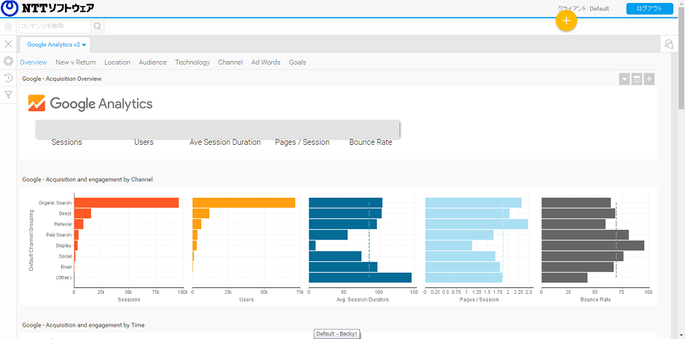
Task: Click the Pages / Session metric label under the banner
Action: click(x=302, y=143)
